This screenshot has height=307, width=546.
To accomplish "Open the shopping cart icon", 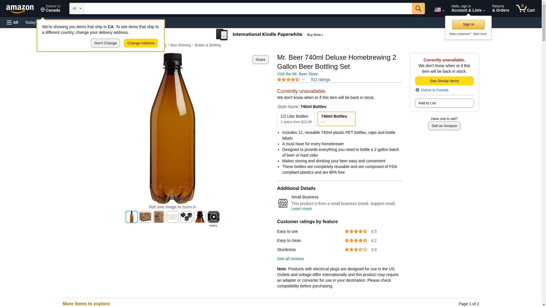I will pyautogui.click(x=525, y=9).
